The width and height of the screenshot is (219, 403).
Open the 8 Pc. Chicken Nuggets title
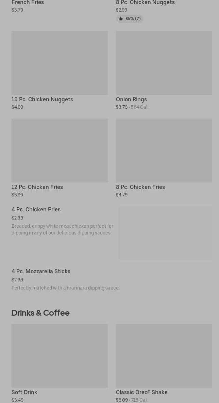[x=145, y=3]
